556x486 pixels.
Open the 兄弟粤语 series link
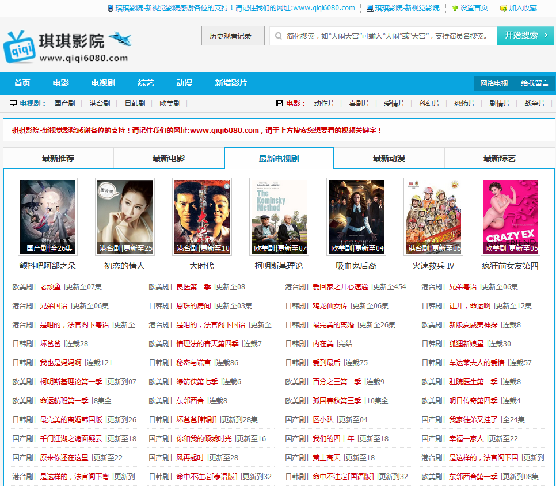click(463, 287)
